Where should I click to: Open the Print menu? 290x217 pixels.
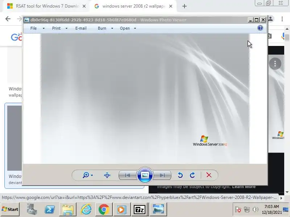(56, 28)
